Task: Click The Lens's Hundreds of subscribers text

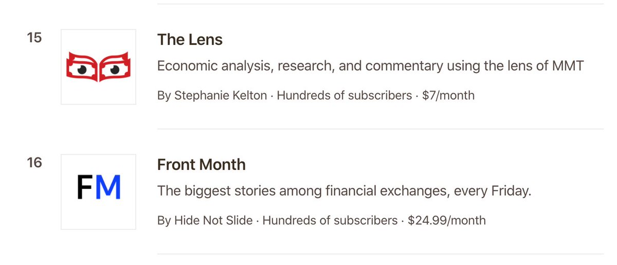Action: (344, 96)
